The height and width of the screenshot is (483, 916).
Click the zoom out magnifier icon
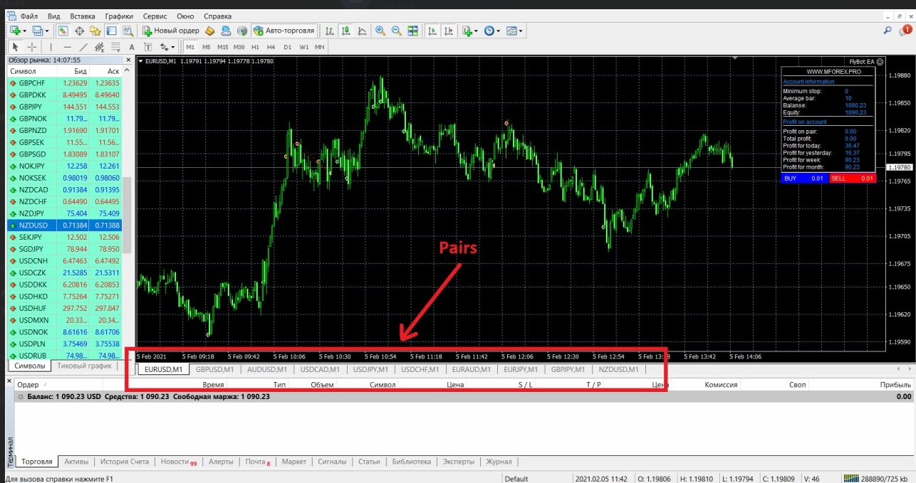396,31
